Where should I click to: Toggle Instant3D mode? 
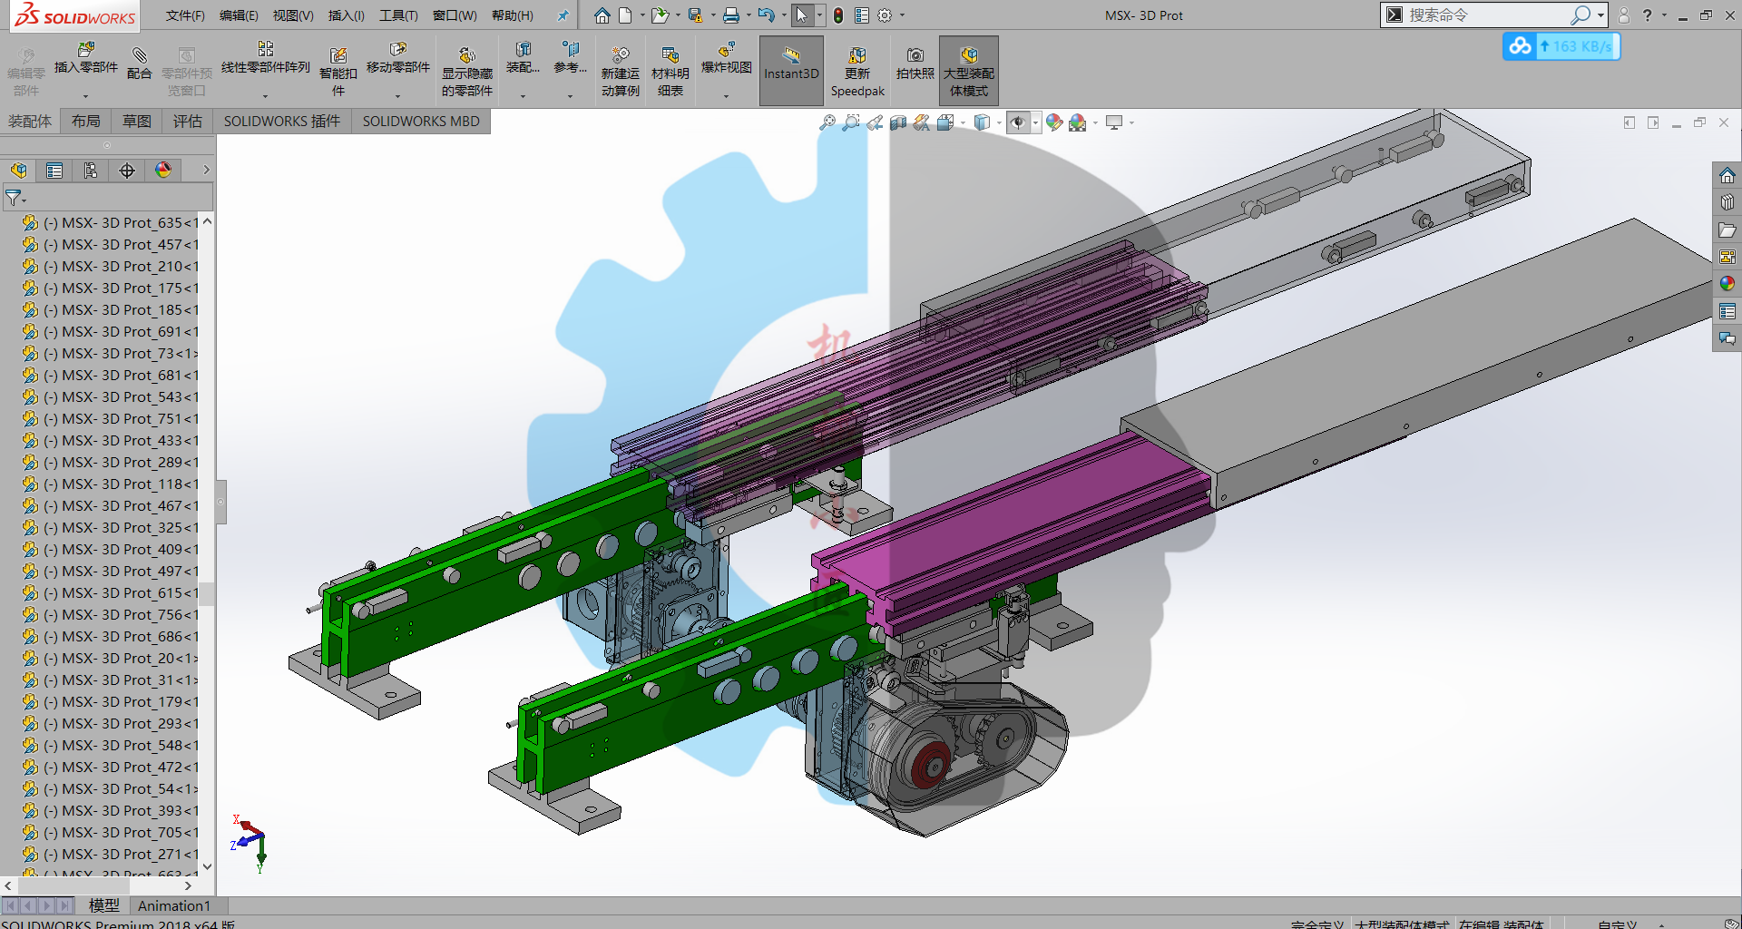point(791,71)
